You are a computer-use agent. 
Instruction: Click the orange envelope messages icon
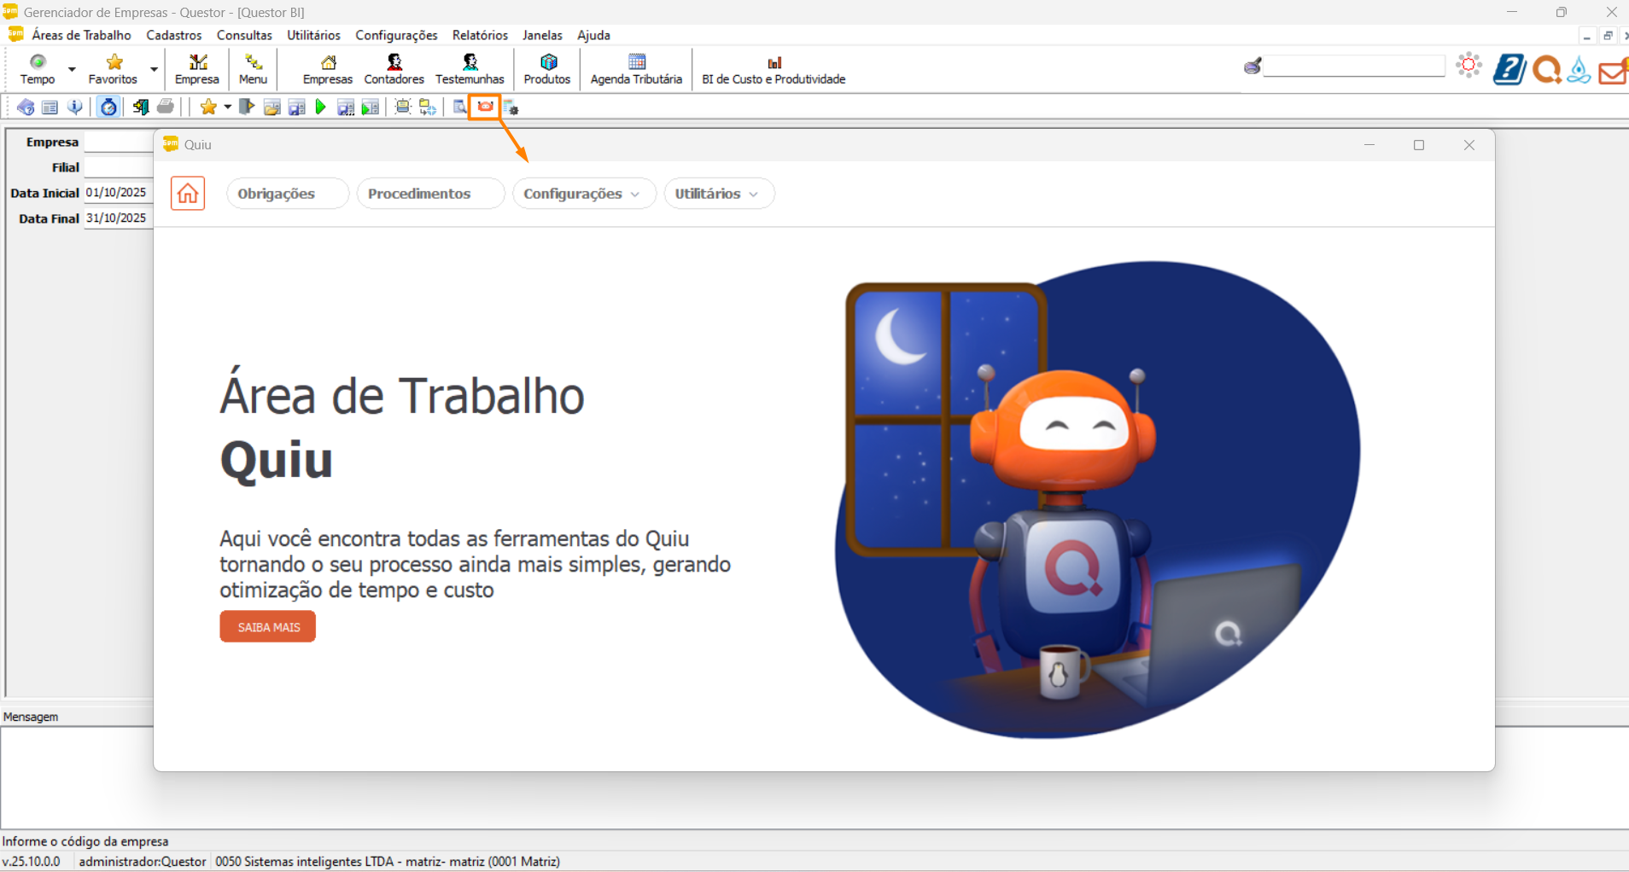(1612, 71)
